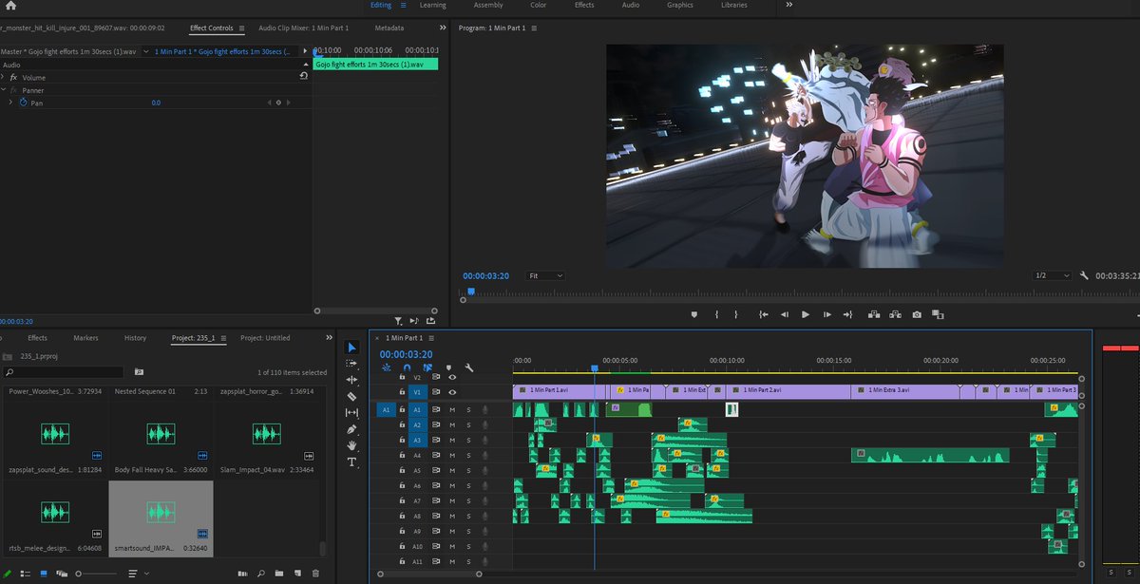Pick the Hand tool

[x=351, y=445]
